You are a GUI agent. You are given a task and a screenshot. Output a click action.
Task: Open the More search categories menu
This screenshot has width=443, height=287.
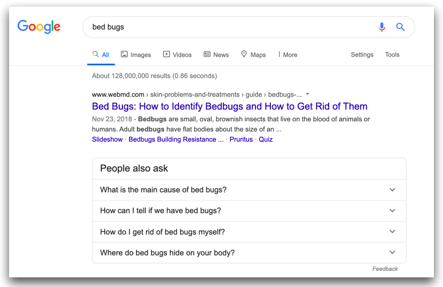pyautogui.click(x=287, y=55)
